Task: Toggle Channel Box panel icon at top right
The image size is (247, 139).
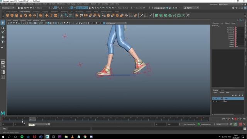Action: (245, 8)
